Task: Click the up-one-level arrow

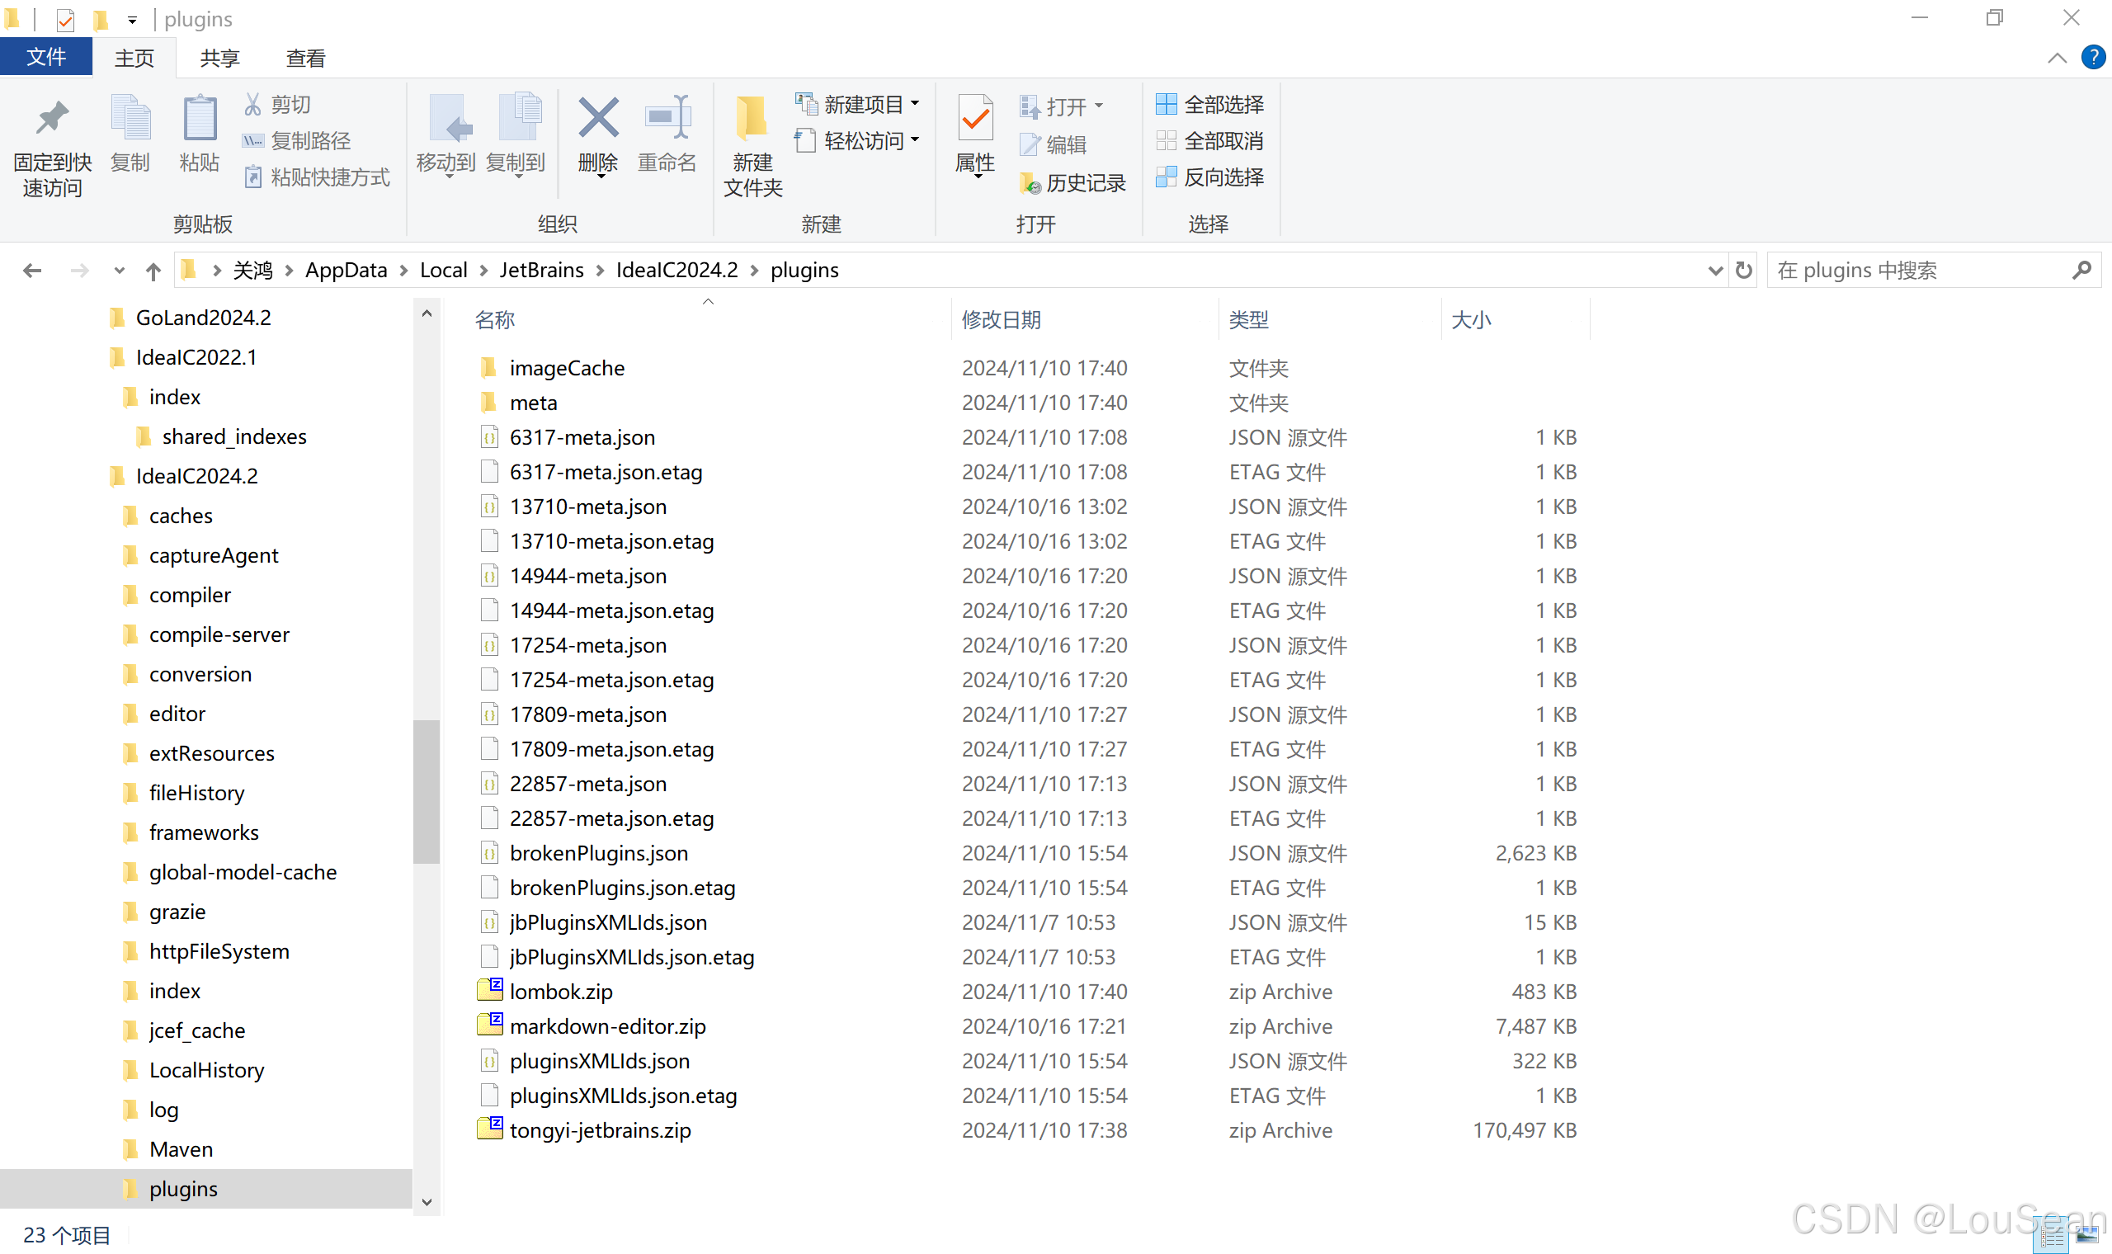Action: (153, 271)
